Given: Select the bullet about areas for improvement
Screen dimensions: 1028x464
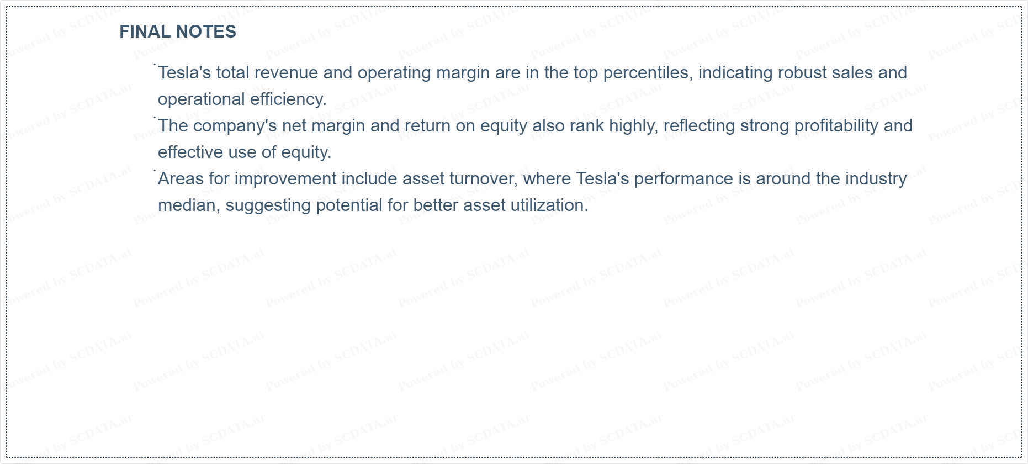Looking at the screenshot, I should (x=532, y=192).
